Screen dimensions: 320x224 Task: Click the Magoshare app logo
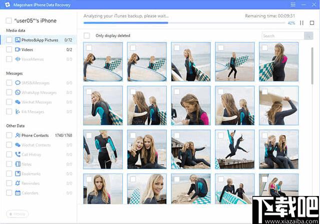coord(8,4)
